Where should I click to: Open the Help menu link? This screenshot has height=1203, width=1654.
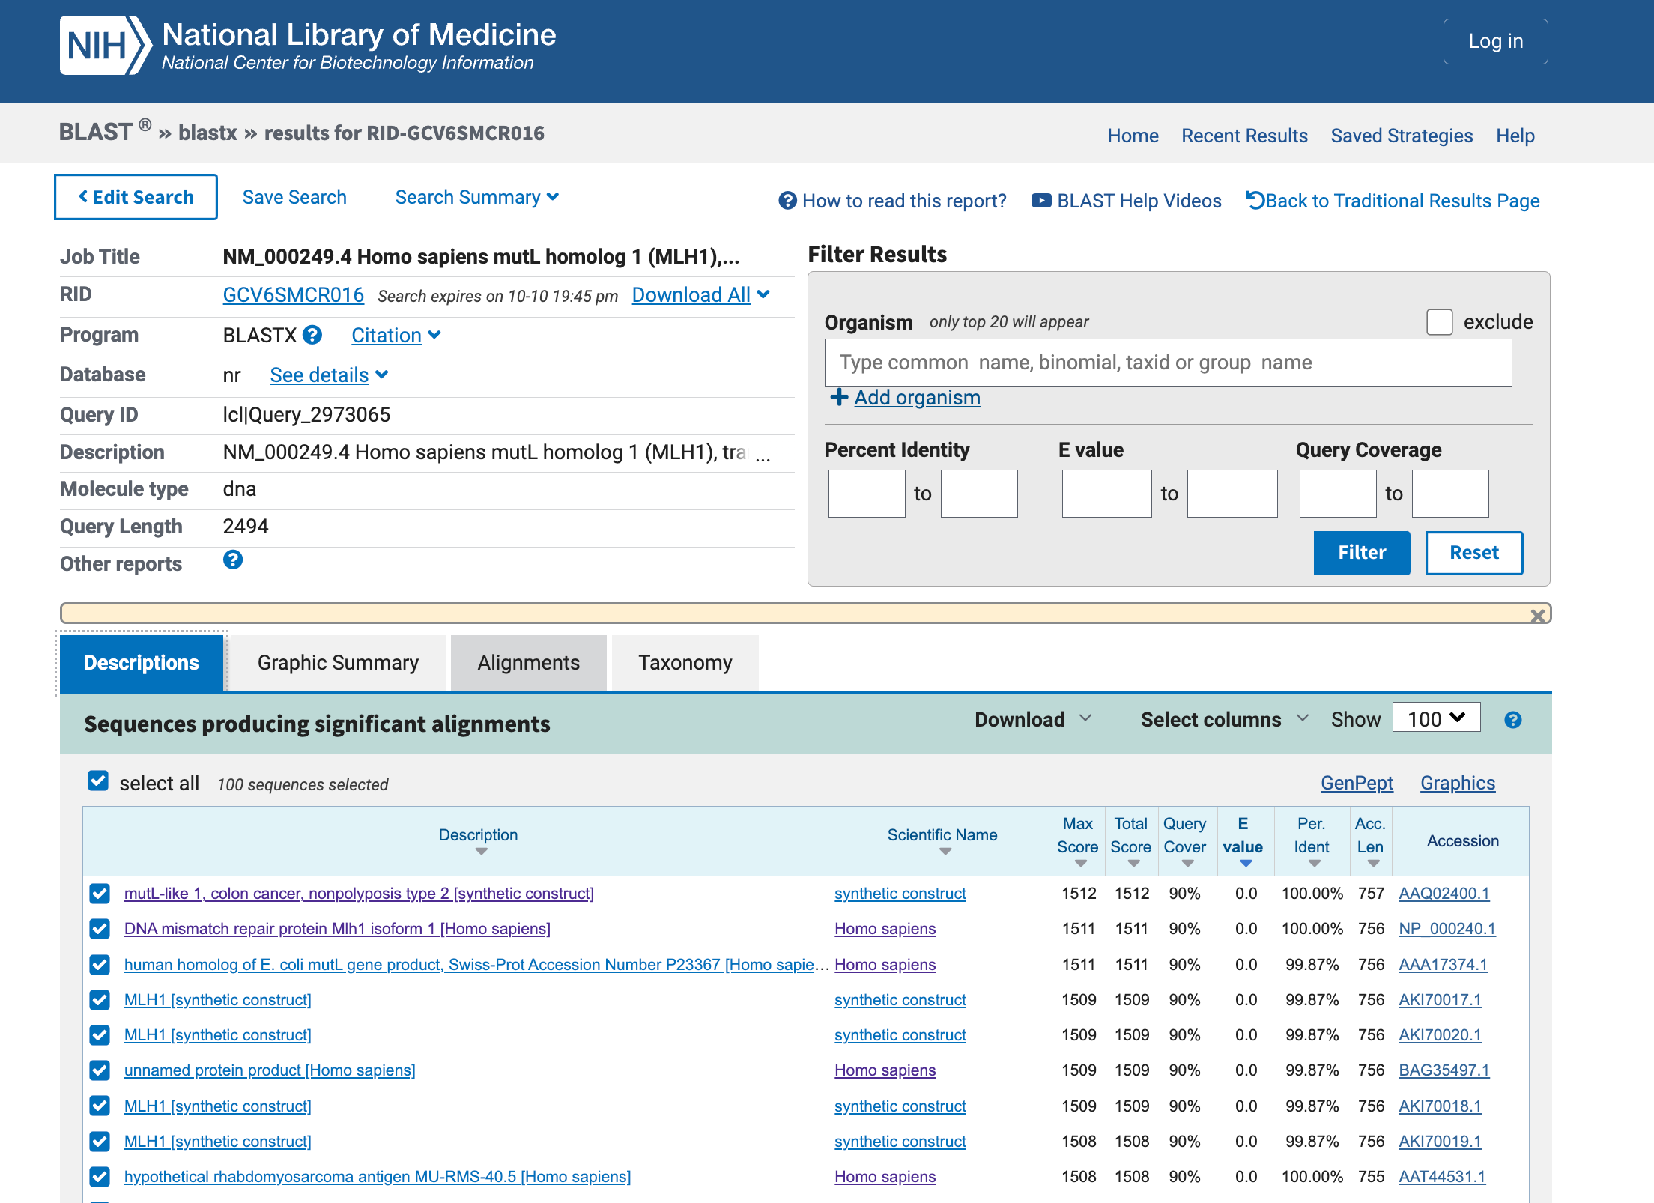tap(1515, 136)
